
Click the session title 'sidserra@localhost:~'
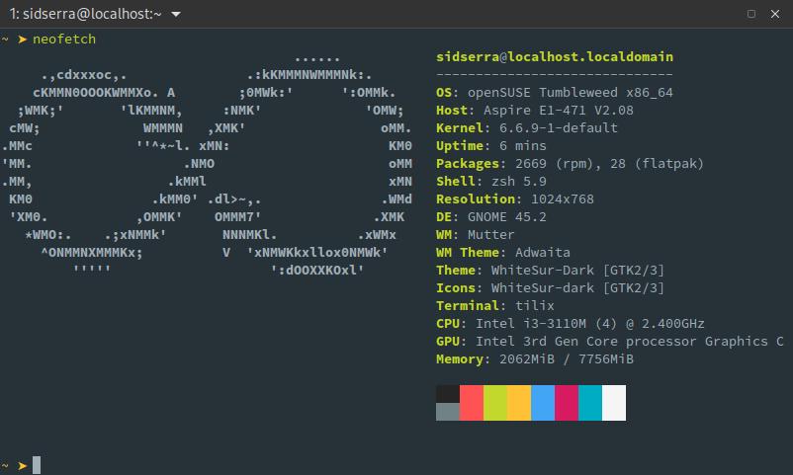pyautogui.click(x=85, y=15)
